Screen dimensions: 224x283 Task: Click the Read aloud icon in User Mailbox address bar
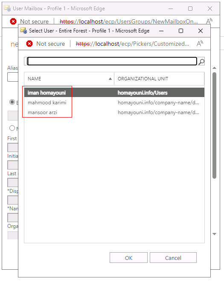[209, 21]
